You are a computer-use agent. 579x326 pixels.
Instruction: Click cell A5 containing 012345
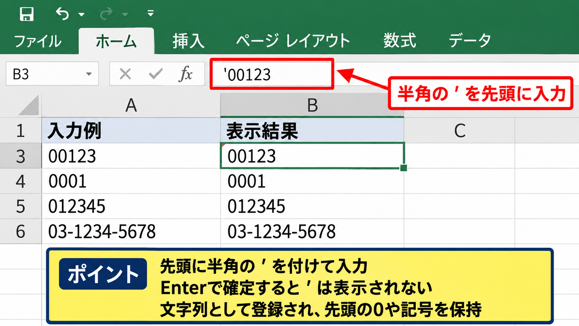[x=131, y=206]
